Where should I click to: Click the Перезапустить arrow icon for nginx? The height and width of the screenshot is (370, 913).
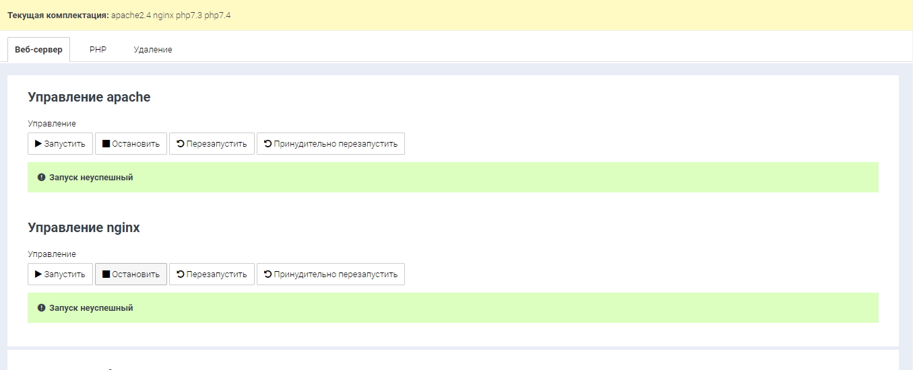click(180, 274)
